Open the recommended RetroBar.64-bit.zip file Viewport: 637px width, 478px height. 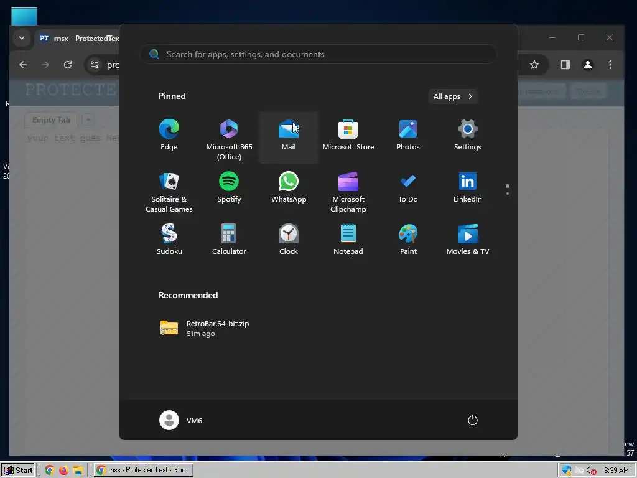click(x=205, y=329)
